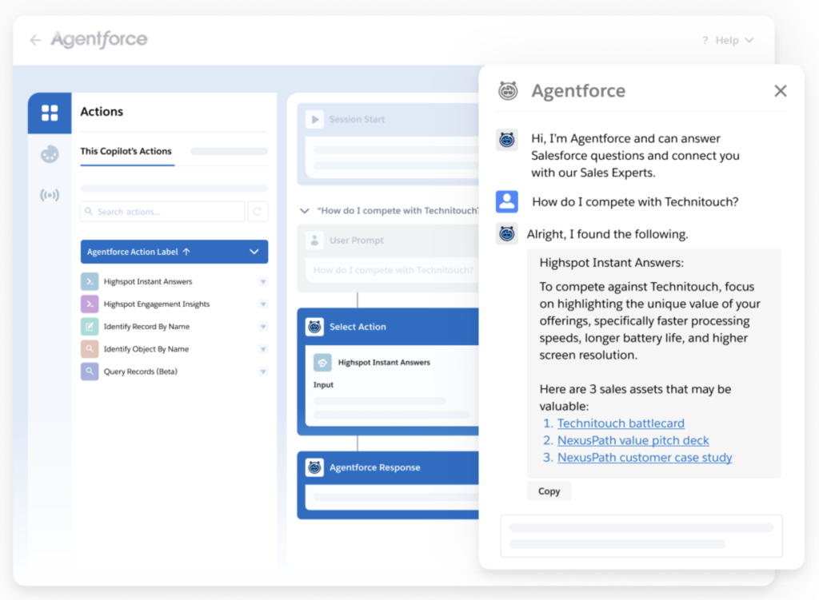Collapse the "How do I compete" section
This screenshot has width=819, height=600.
coord(304,211)
